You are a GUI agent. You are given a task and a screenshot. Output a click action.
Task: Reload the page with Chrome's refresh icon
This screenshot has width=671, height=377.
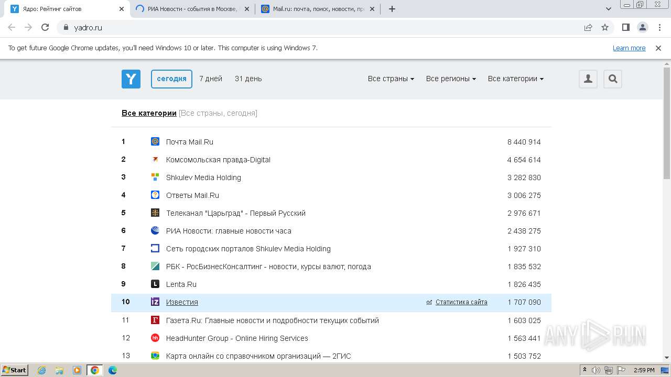pyautogui.click(x=45, y=27)
